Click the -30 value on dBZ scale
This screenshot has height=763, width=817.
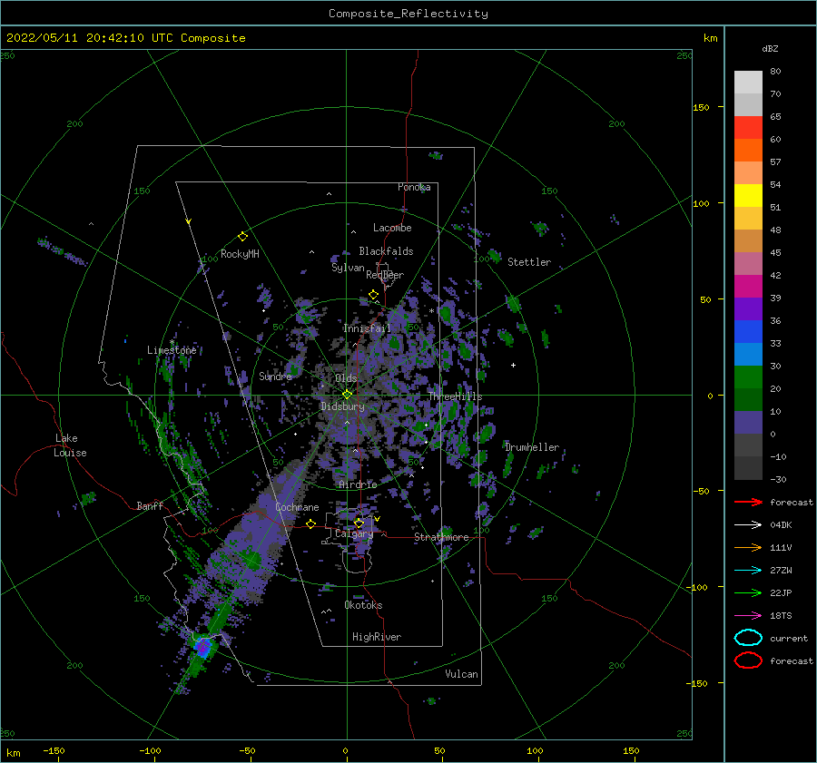[778, 479]
